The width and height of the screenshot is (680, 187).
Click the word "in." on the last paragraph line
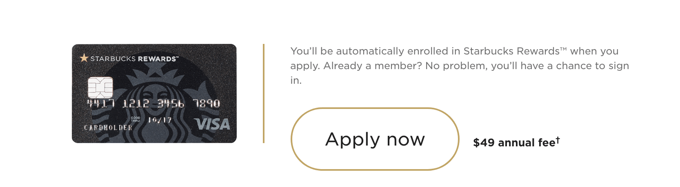tap(296, 80)
